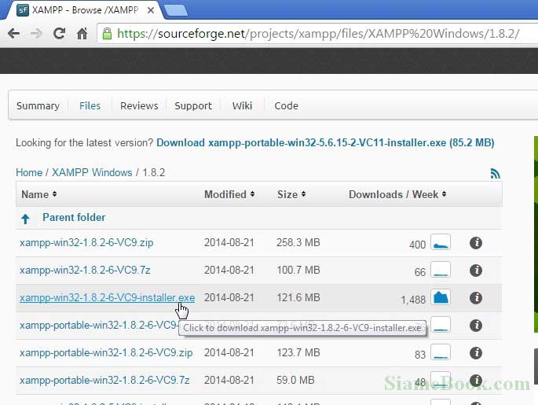Viewport: 538px width, 405px height.
Task: View info icon for xampp-win32 VC9-installer.exe
Action: [476, 298]
